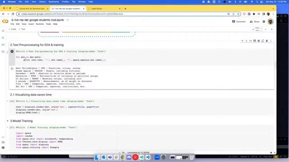
Task: Bookmark this page with the star icon
Action: (238, 14)
